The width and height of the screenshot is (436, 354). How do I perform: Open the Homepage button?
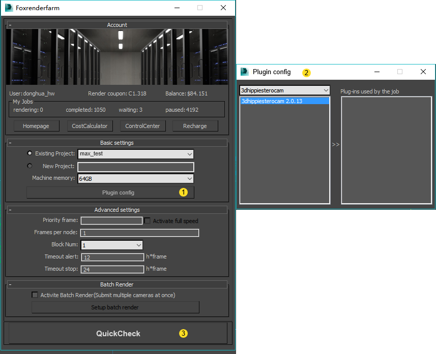point(37,126)
